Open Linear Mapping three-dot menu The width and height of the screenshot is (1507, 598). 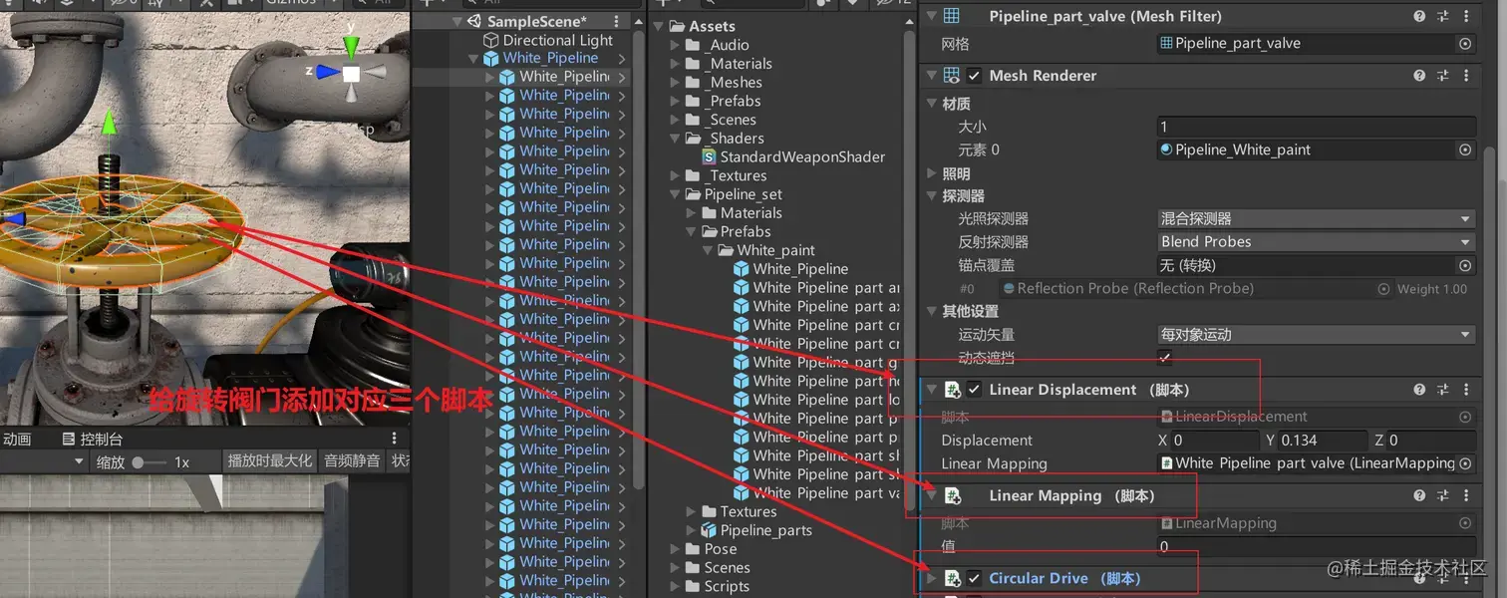coord(1466,495)
